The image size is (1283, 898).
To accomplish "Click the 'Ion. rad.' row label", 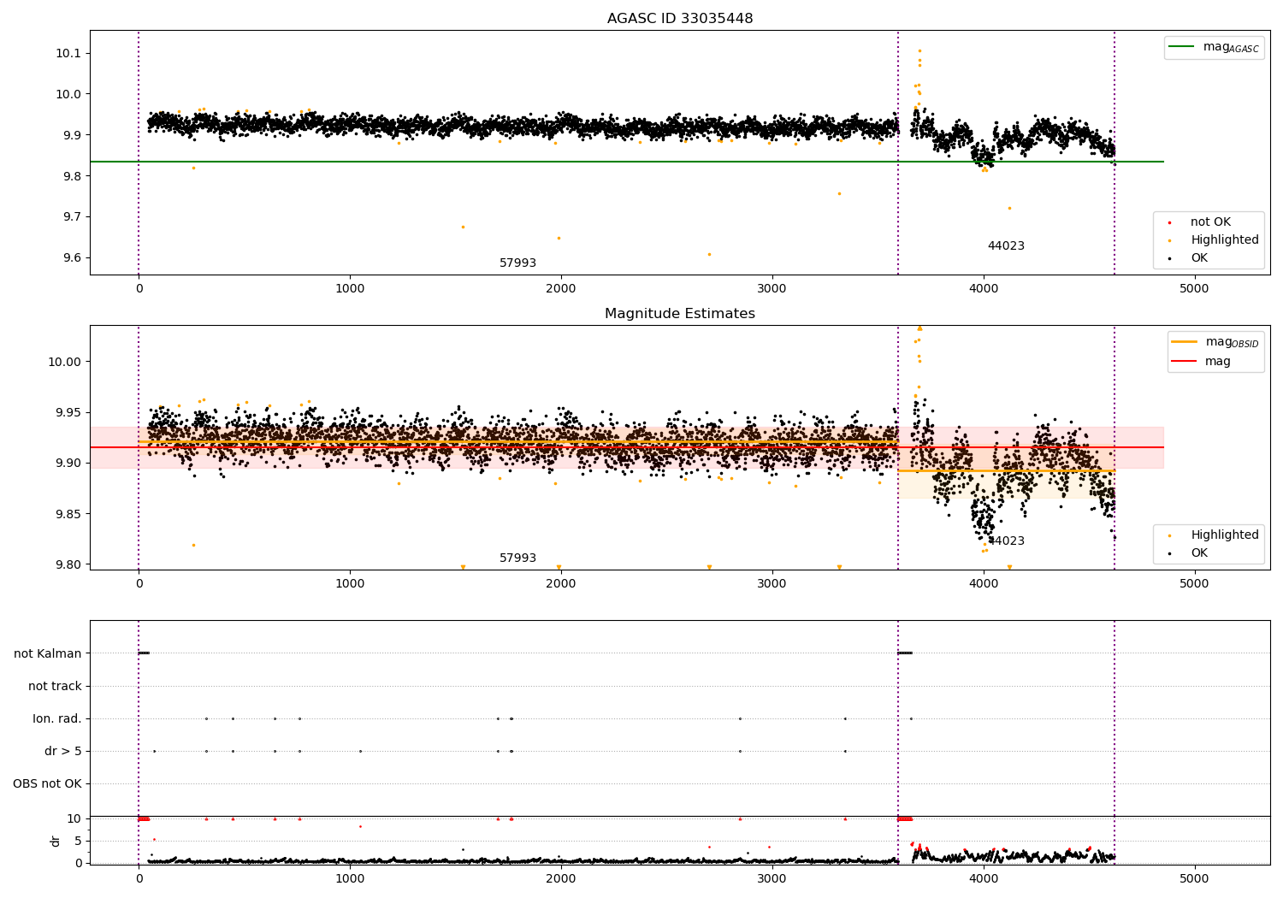I will 57,719.
